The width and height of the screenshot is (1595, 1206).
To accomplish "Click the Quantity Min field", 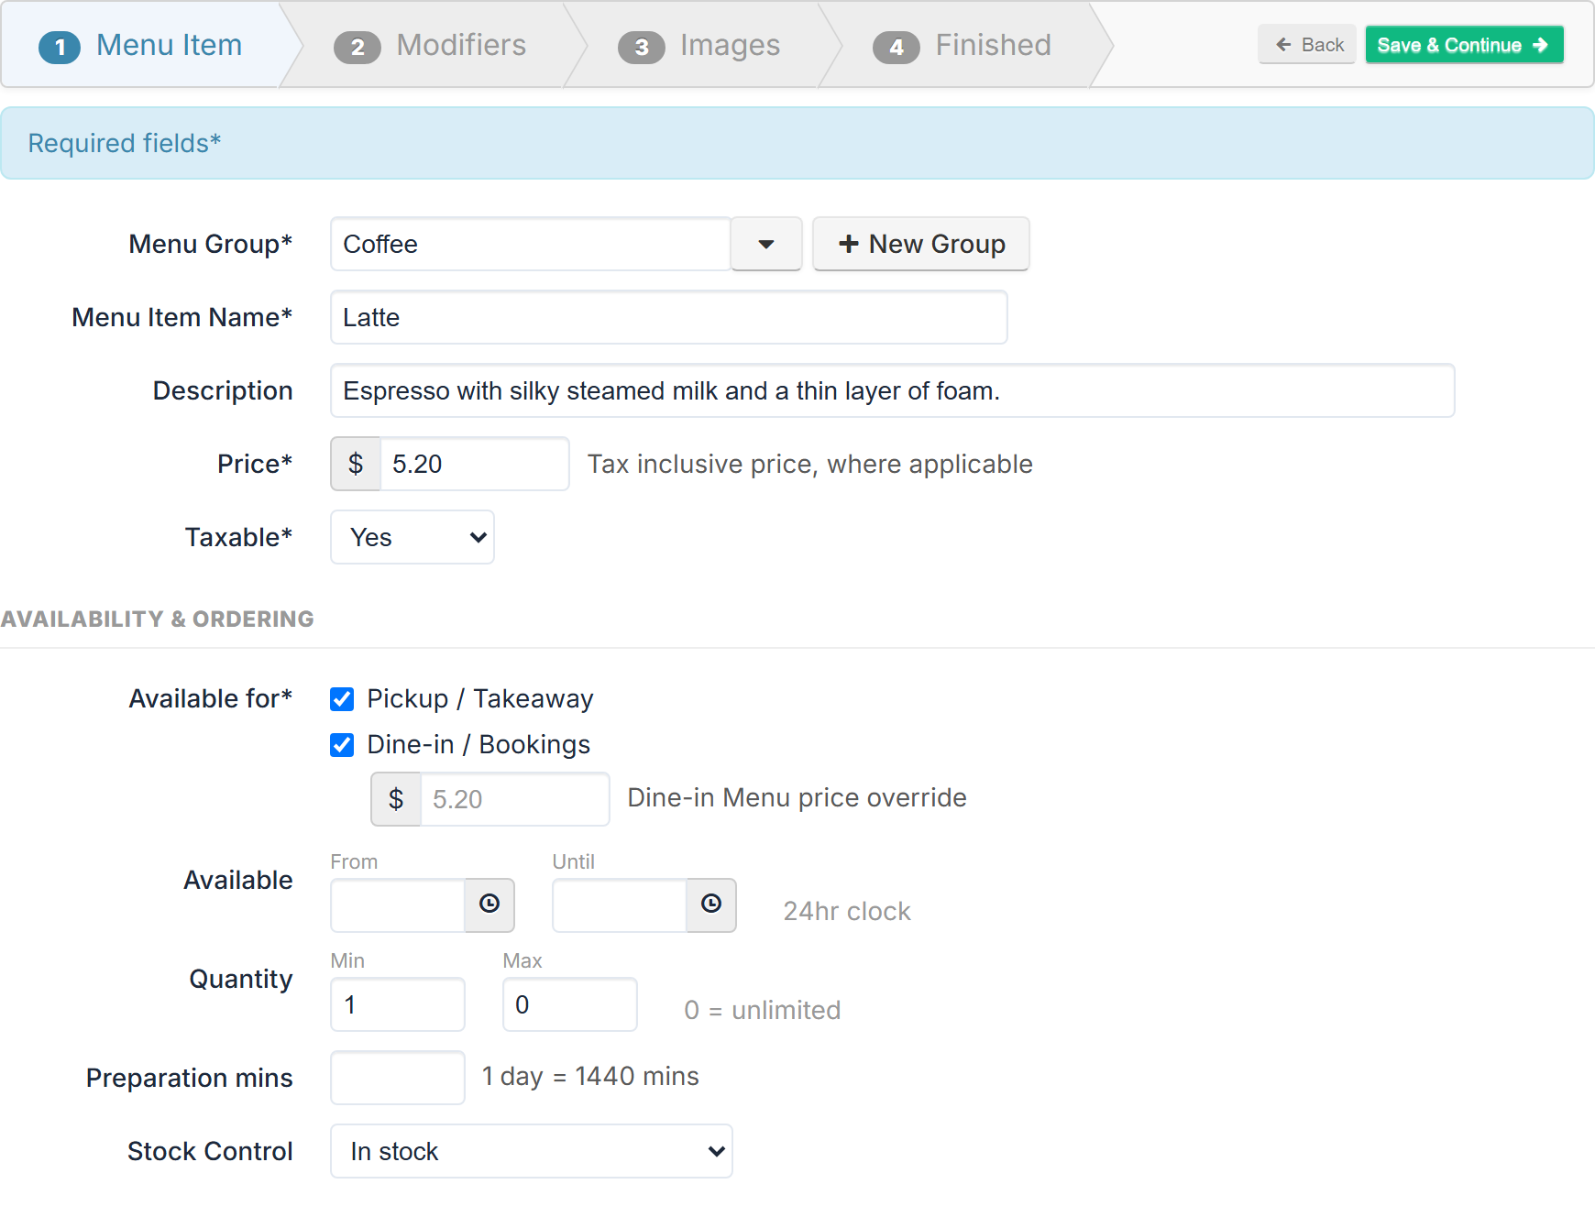I will click(x=398, y=1004).
